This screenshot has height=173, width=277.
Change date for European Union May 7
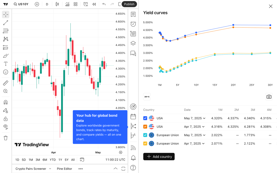tap(195, 135)
